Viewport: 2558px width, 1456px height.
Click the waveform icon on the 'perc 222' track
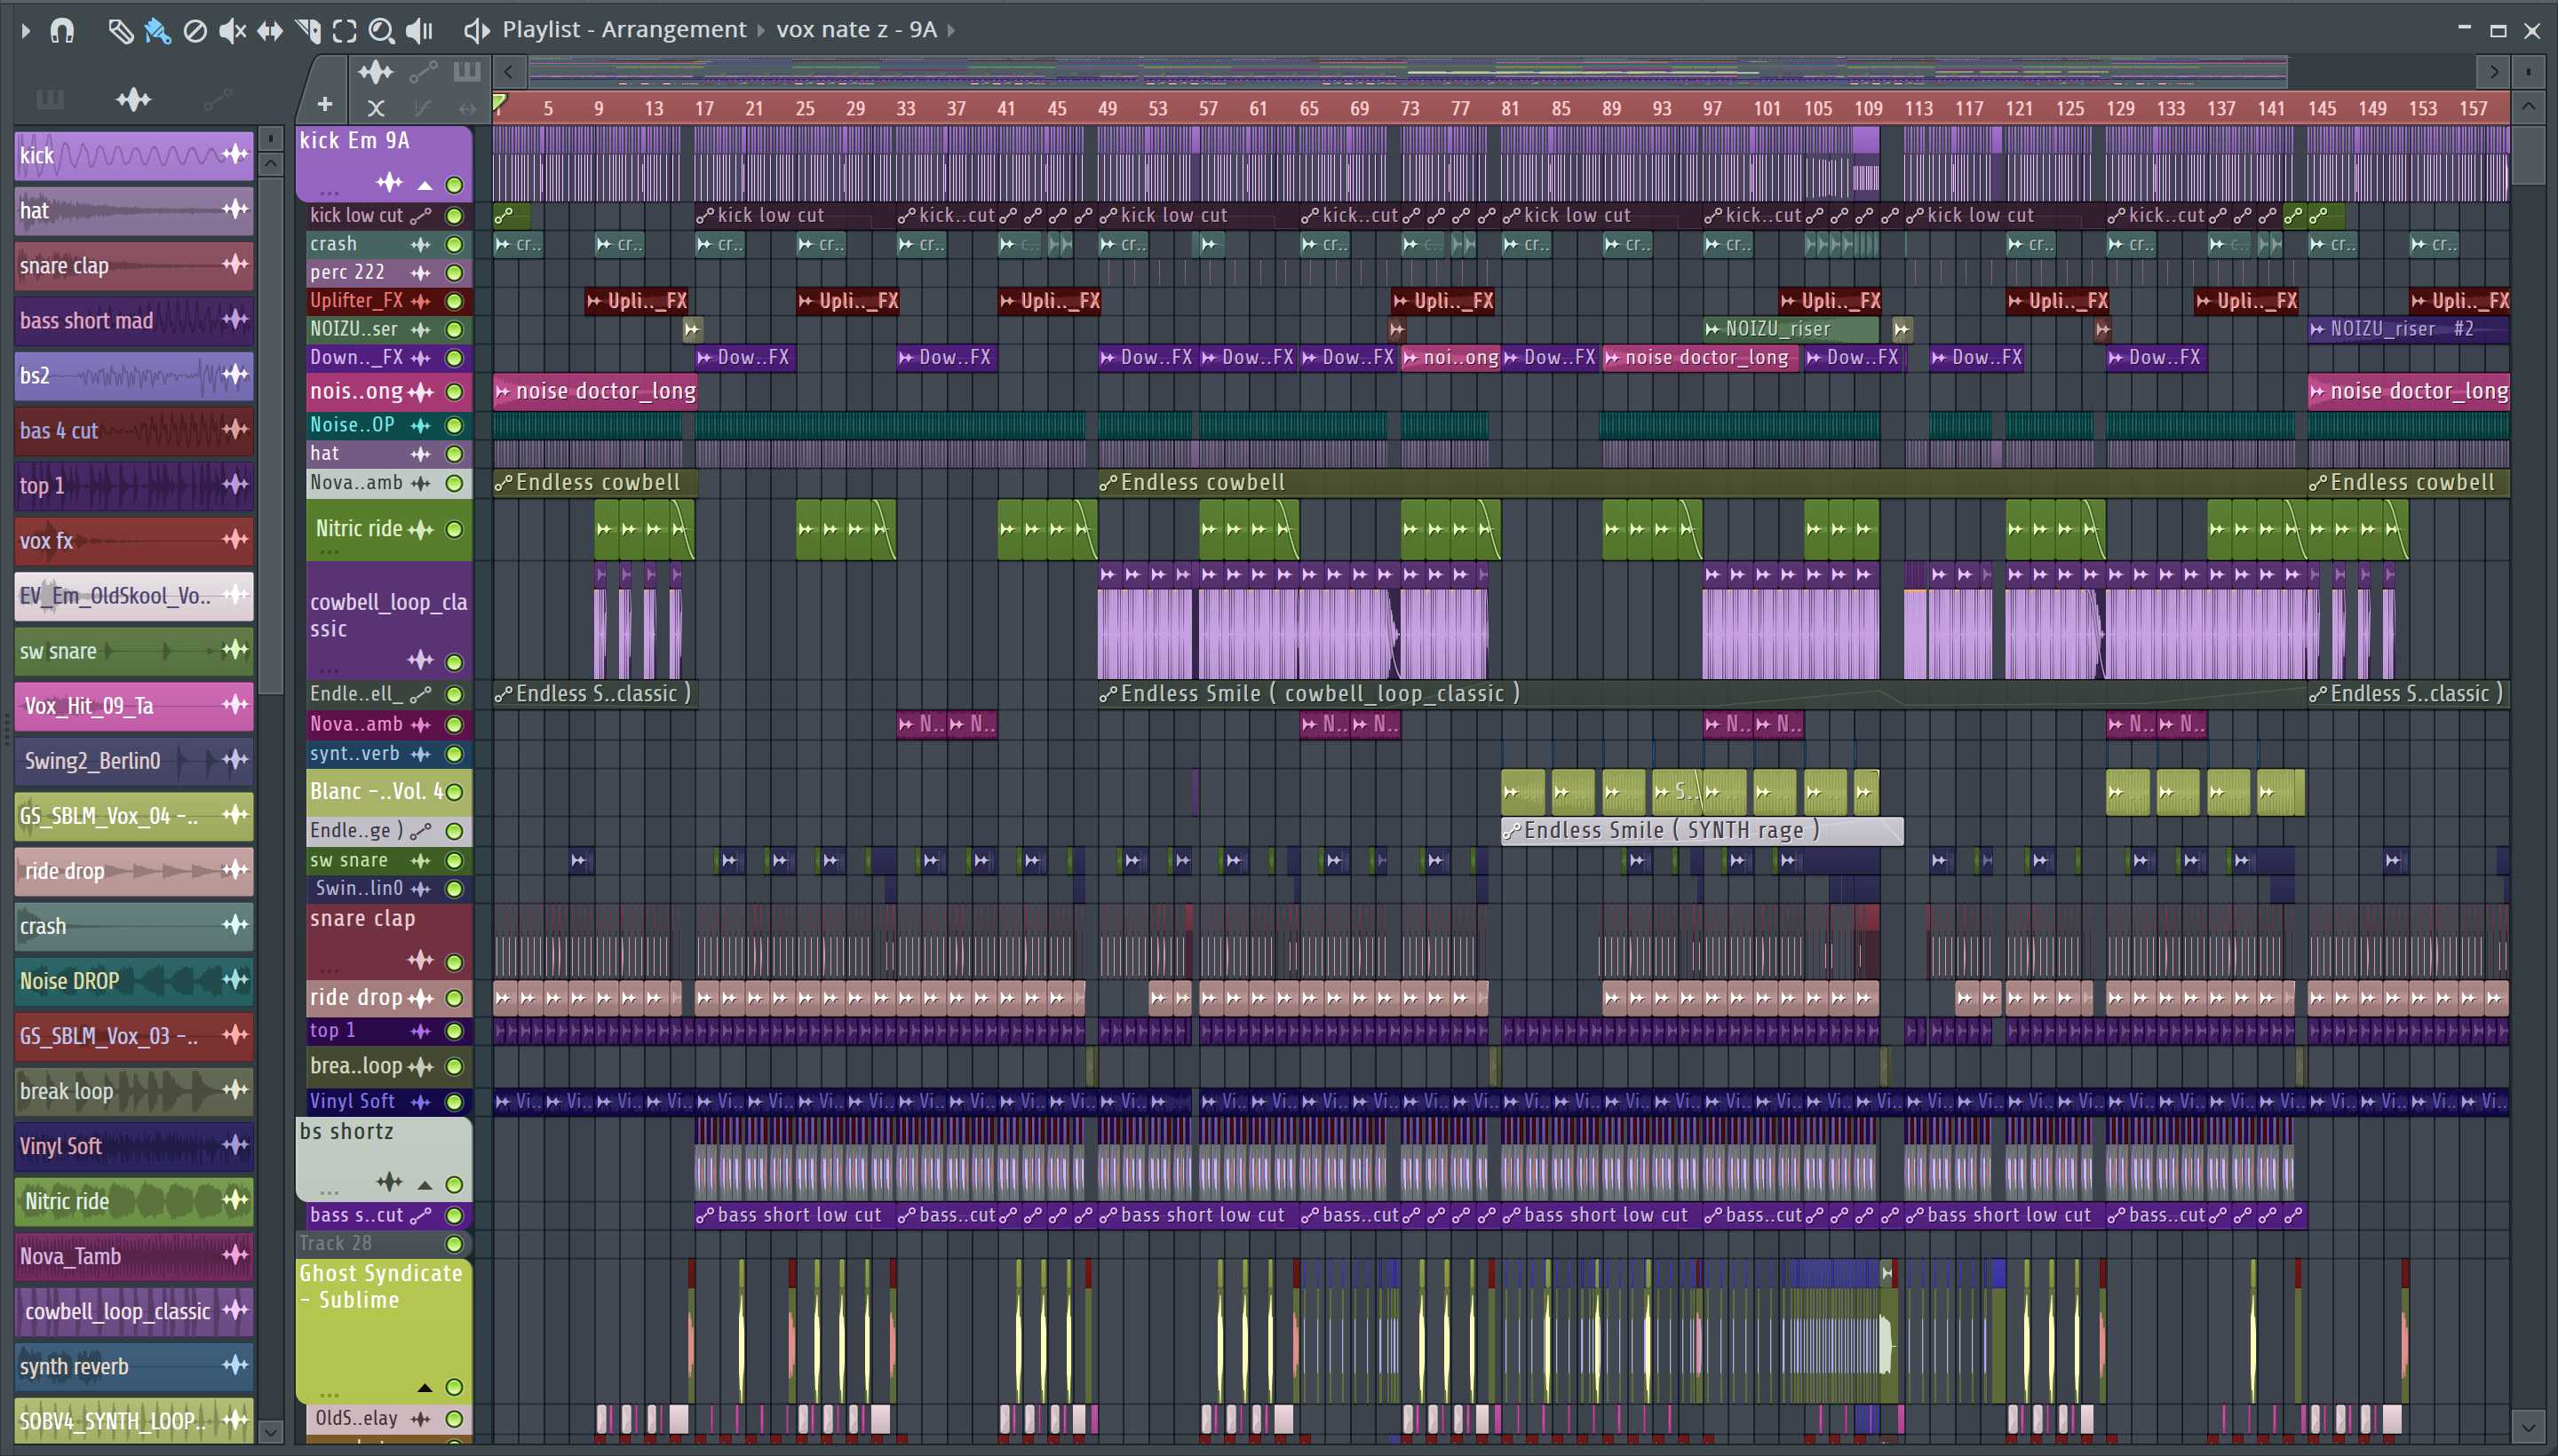421,272
